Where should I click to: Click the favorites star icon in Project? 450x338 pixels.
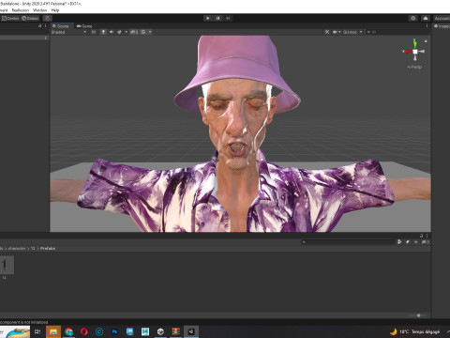415,241
